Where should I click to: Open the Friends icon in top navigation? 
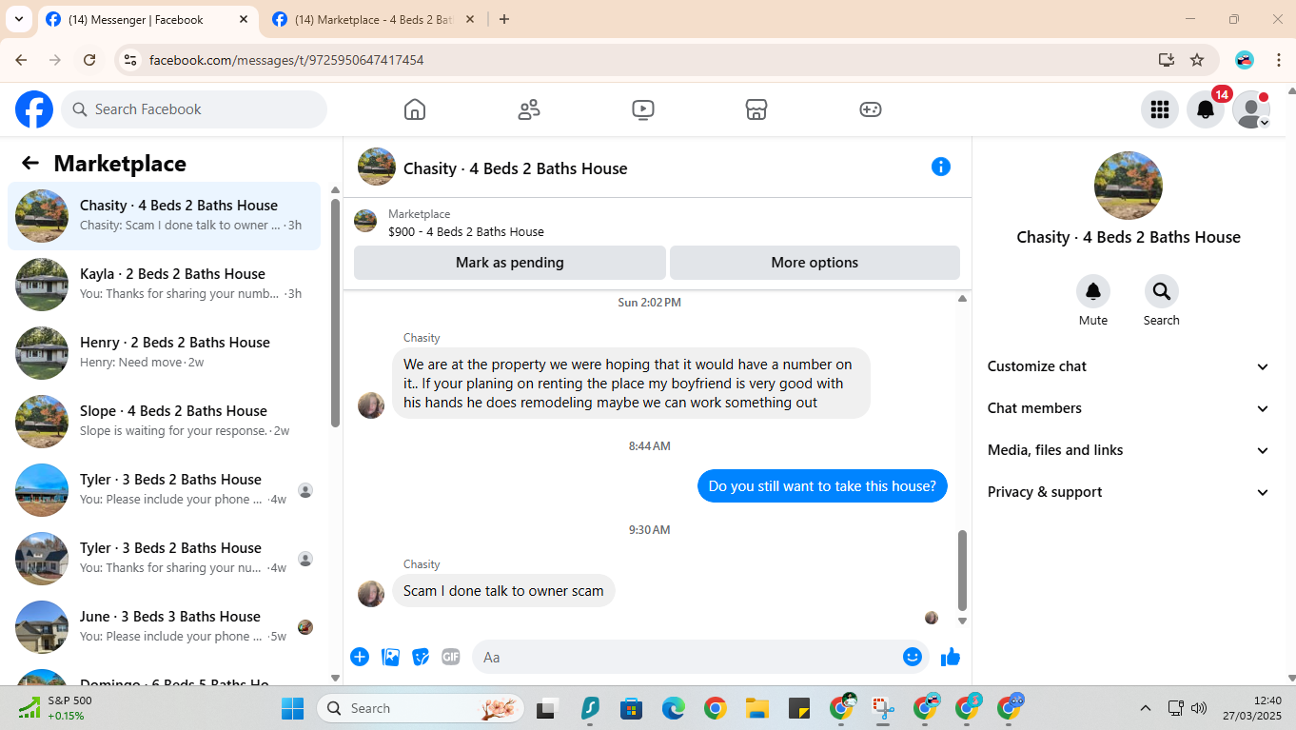pyautogui.click(x=529, y=109)
